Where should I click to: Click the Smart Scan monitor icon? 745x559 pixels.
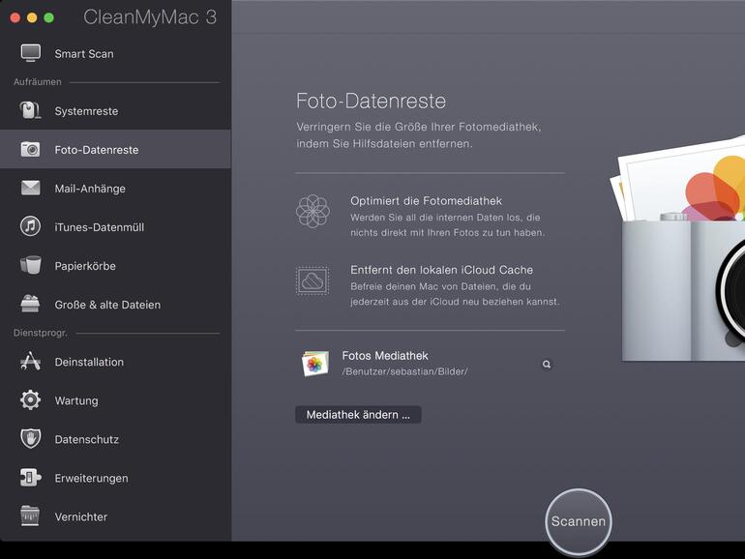(31, 53)
